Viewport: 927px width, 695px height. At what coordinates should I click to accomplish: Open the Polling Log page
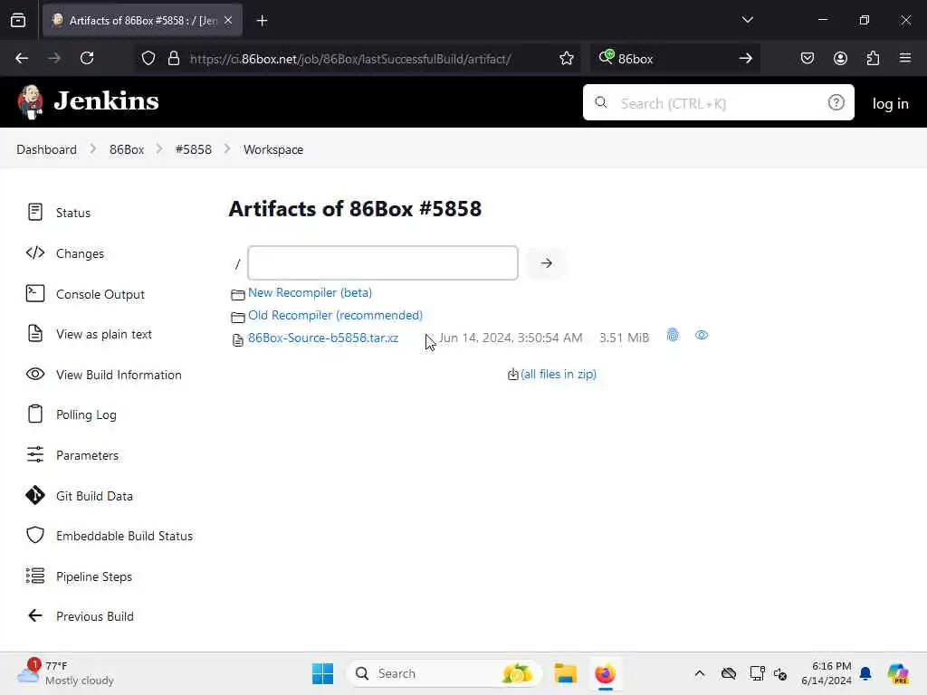coord(86,414)
